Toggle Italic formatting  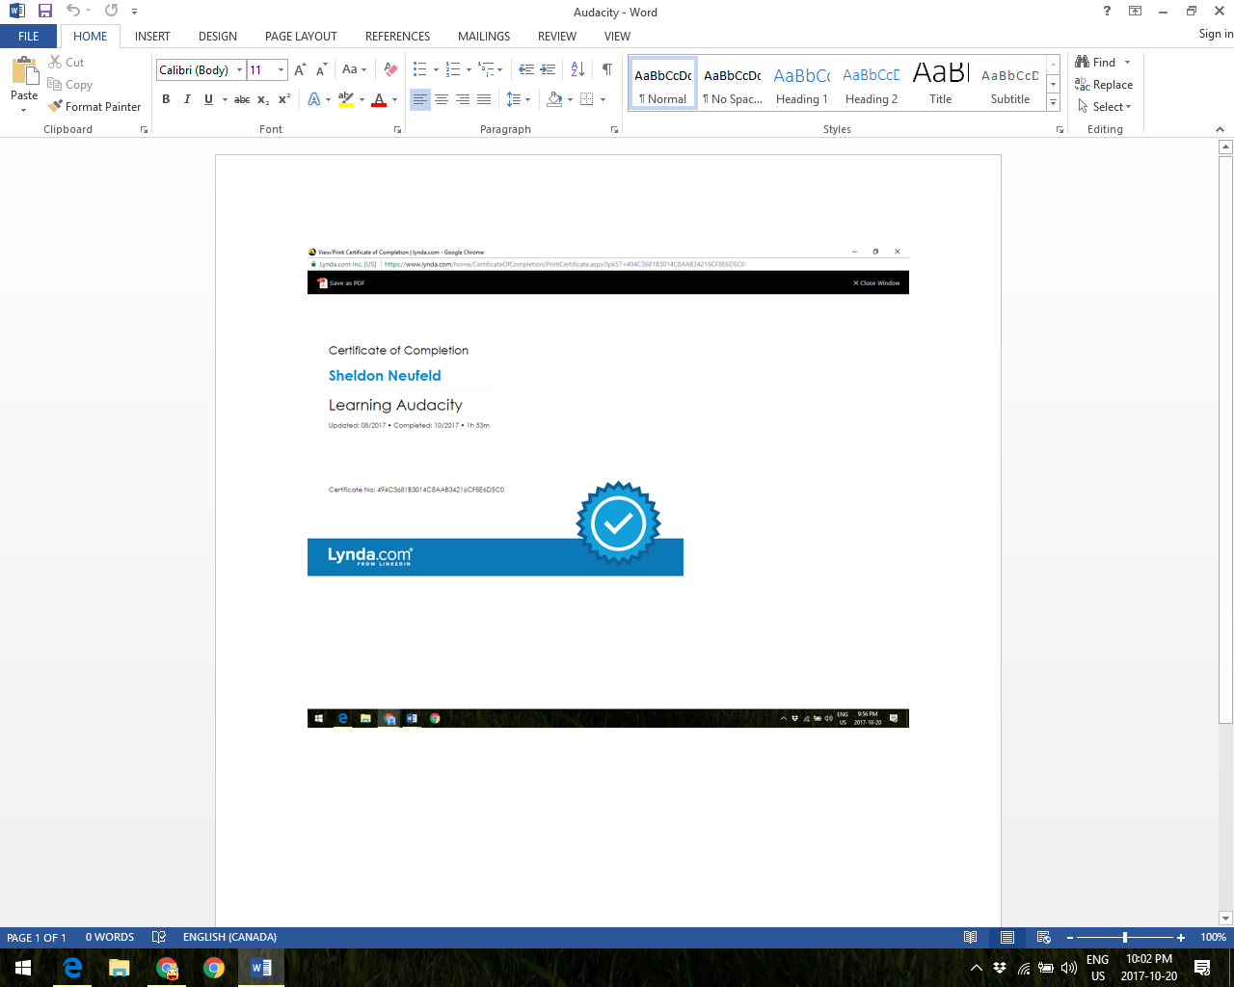[187, 99]
